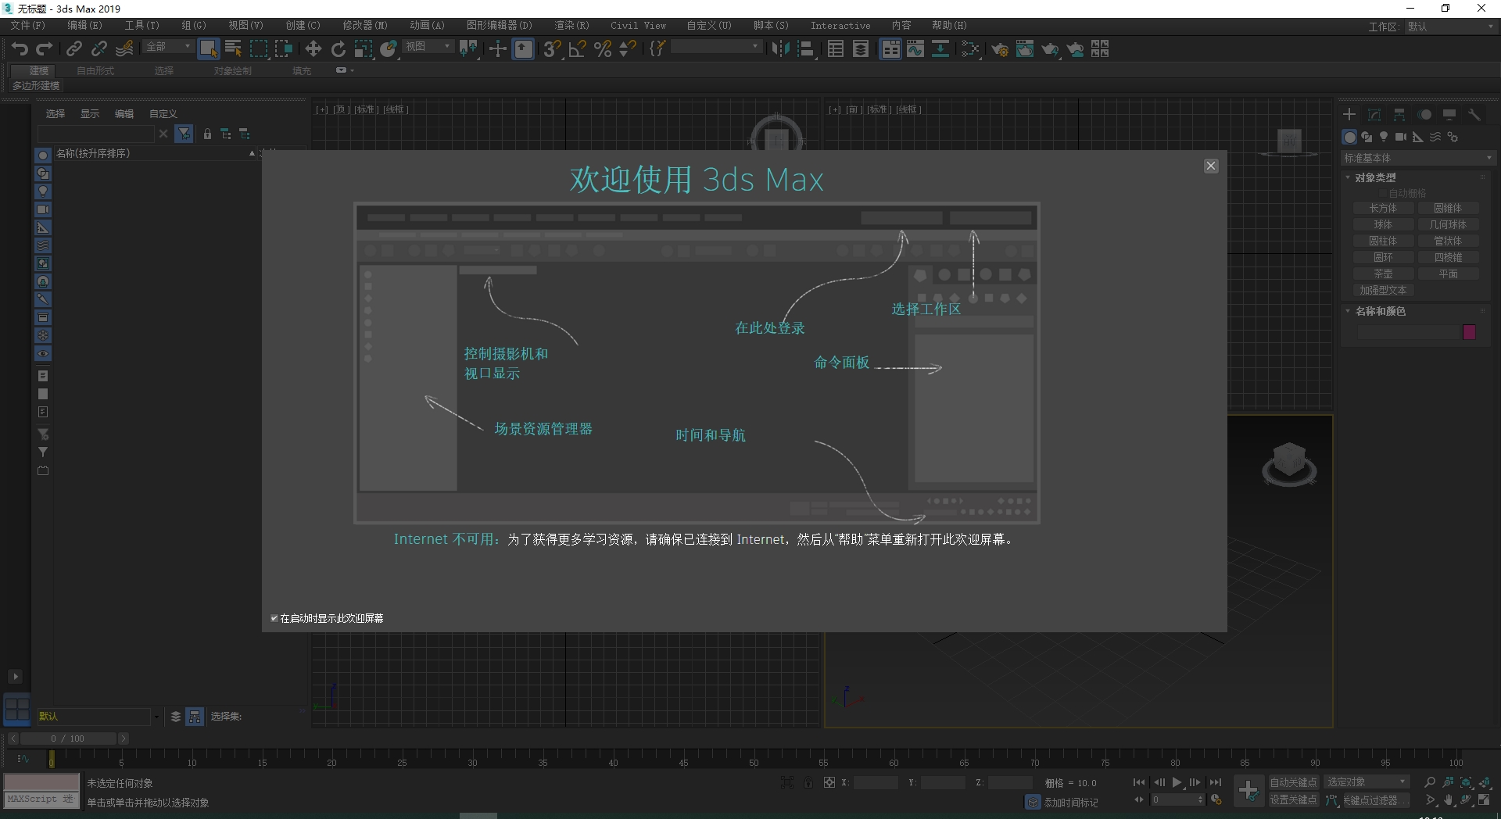Click the Scene Explorer search field
Viewport: 1501px width, 819px height.
tap(96, 134)
